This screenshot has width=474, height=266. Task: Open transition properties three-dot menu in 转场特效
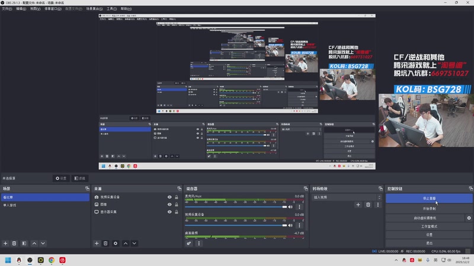click(x=377, y=205)
